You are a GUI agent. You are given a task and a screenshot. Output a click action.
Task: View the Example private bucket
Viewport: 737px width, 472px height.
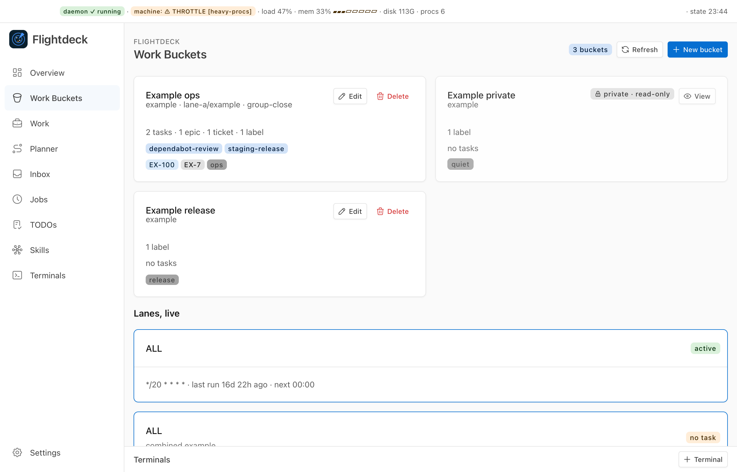click(x=697, y=96)
